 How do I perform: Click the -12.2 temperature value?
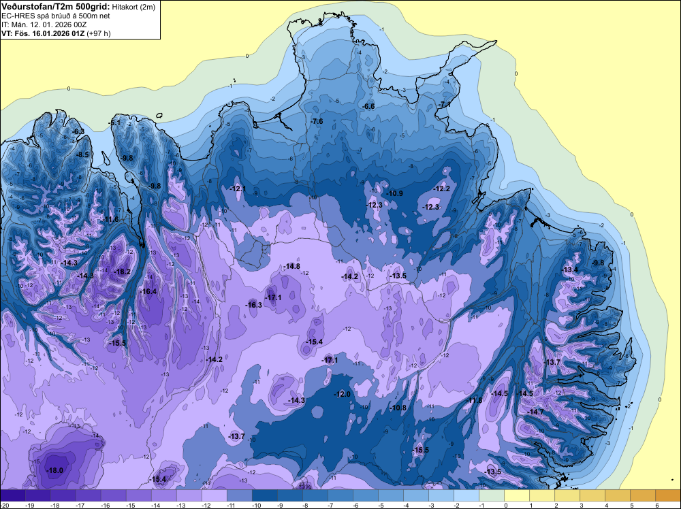click(x=442, y=188)
